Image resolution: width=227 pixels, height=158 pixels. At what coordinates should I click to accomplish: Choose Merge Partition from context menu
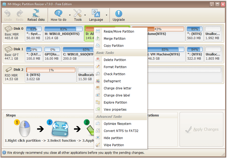pyautogui.click(x=121, y=38)
